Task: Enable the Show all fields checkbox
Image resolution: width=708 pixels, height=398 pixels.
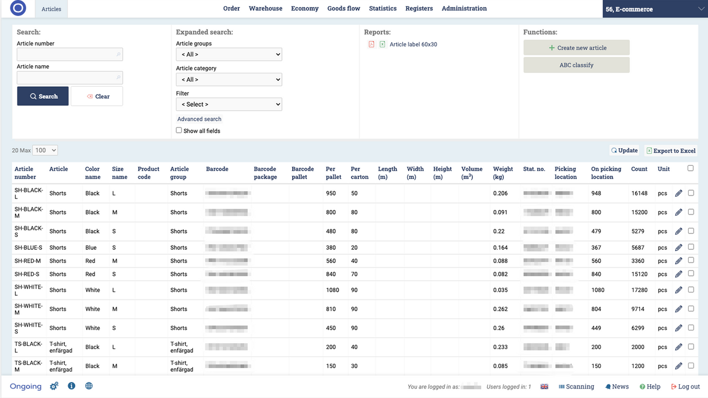Action: pyautogui.click(x=179, y=130)
